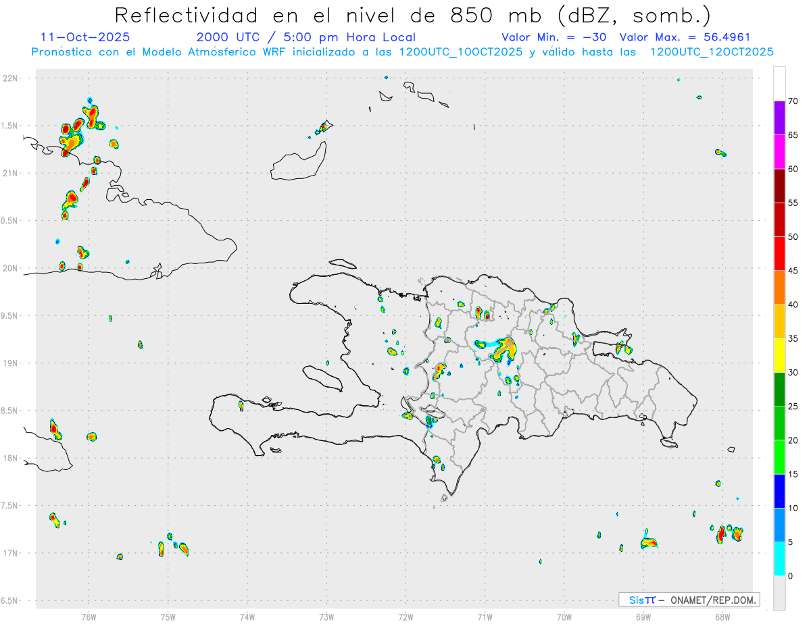Click the '73W' longitude label

tap(326, 617)
